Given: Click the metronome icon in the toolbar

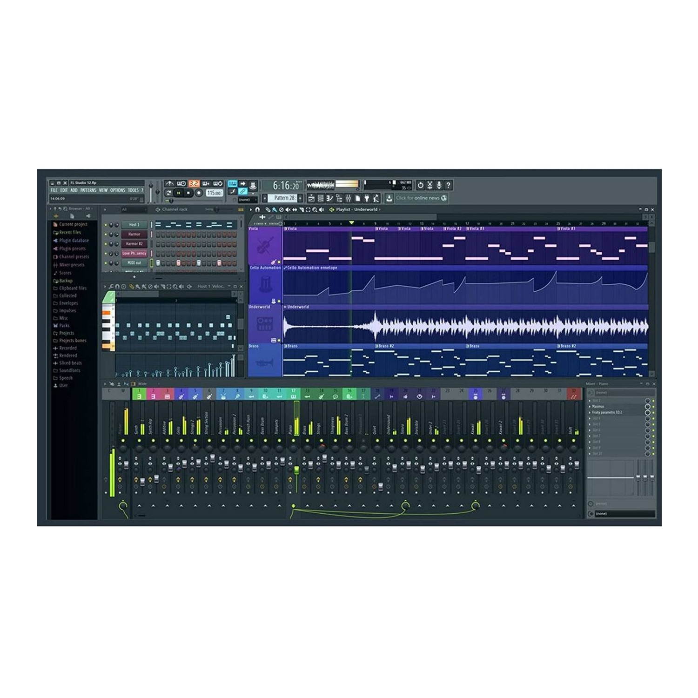Looking at the screenshot, I should tap(253, 183).
